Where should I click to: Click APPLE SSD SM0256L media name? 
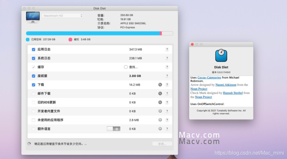(133, 23)
